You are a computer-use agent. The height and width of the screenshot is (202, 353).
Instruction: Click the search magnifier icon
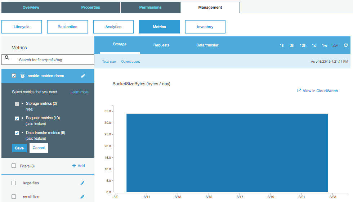click(x=7, y=58)
